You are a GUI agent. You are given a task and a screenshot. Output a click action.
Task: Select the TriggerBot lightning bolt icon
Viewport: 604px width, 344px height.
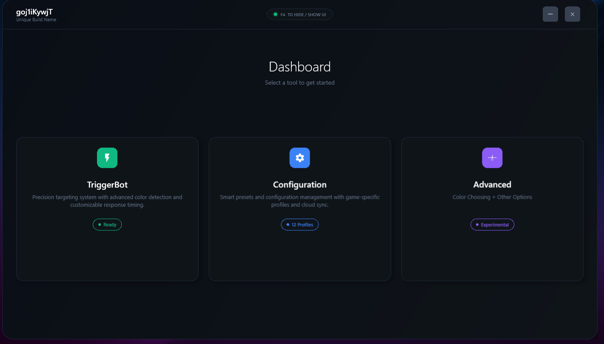coord(107,158)
